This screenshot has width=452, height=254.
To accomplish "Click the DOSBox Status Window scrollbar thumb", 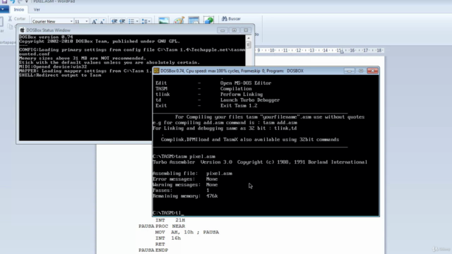I will [x=249, y=44].
